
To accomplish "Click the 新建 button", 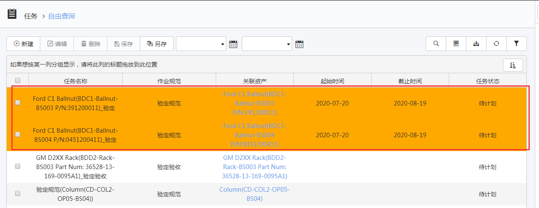I will click(23, 44).
